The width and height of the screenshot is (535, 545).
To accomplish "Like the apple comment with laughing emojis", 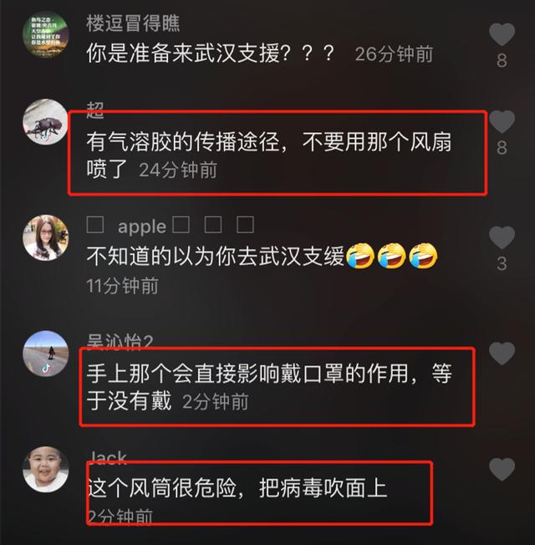I will [502, 237].
